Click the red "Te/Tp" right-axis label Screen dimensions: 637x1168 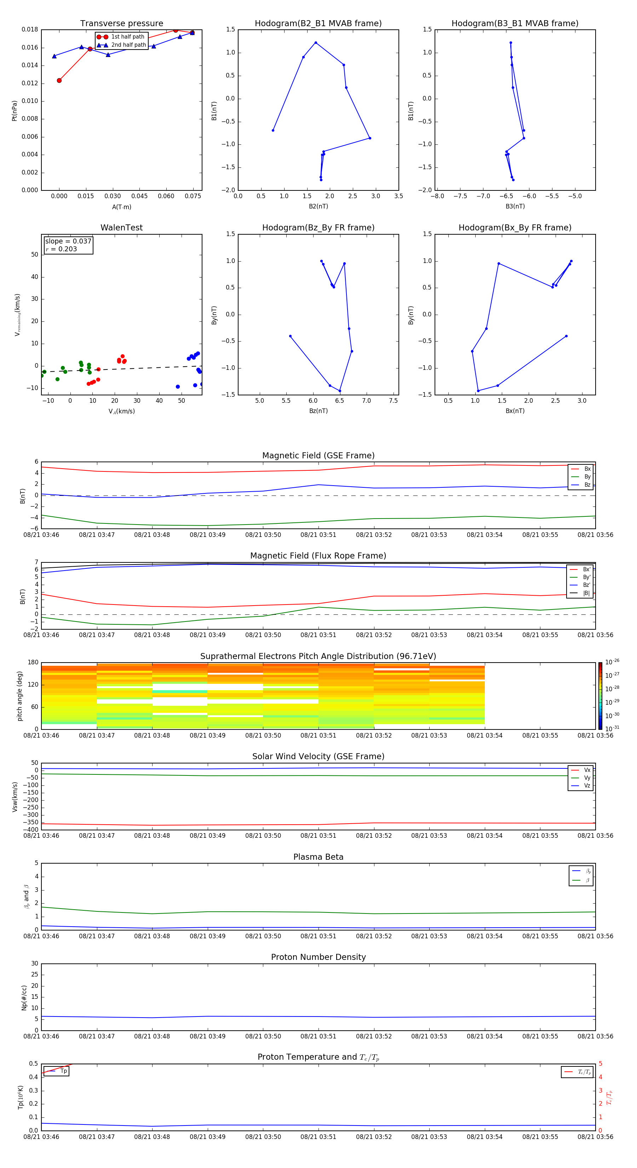click(609, 1097)
